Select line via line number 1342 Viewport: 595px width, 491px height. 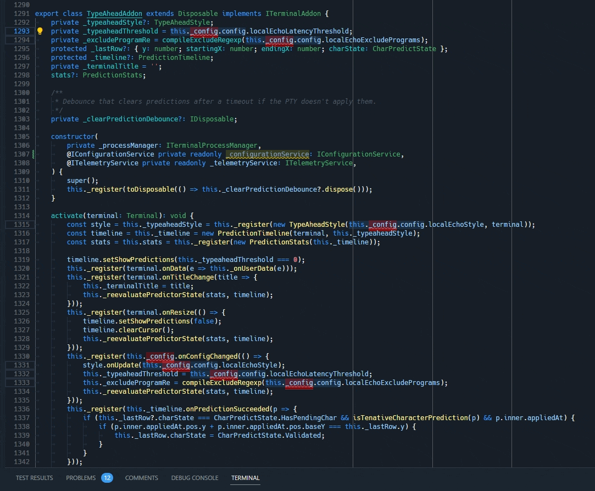[x=21, y=462]
